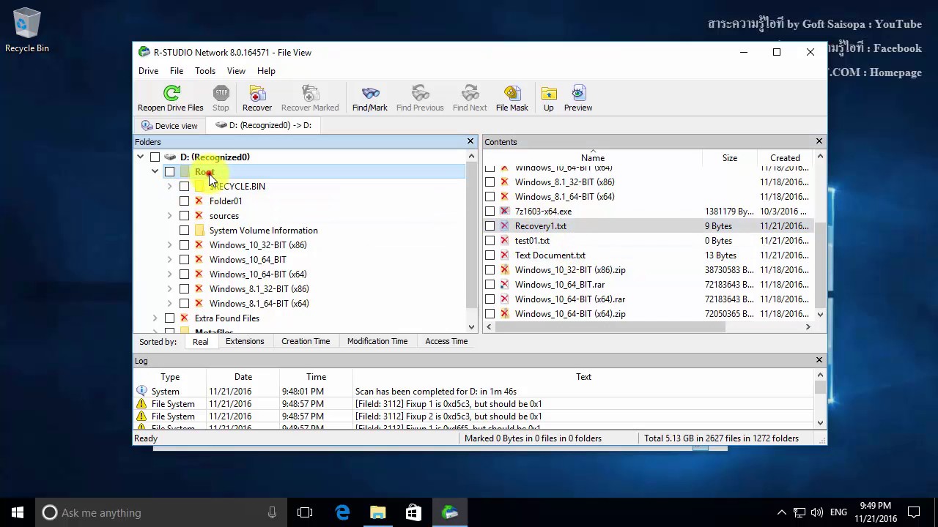Mark the test01.txt file checkbox

click(x=490, y=240)
